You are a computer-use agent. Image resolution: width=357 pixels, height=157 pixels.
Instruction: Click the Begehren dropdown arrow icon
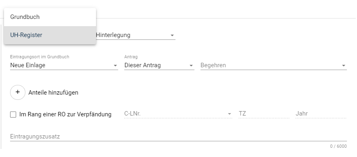click(343, 66)
